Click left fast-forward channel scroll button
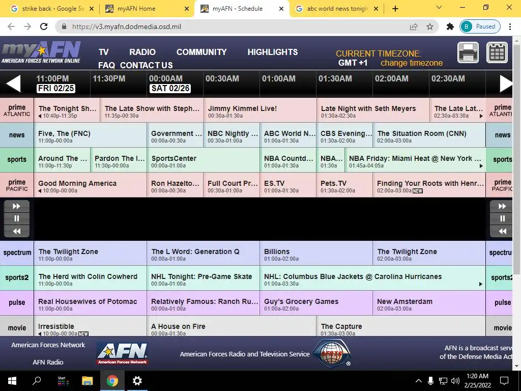This screenshot has width=521, height=391. coord(17,207)
